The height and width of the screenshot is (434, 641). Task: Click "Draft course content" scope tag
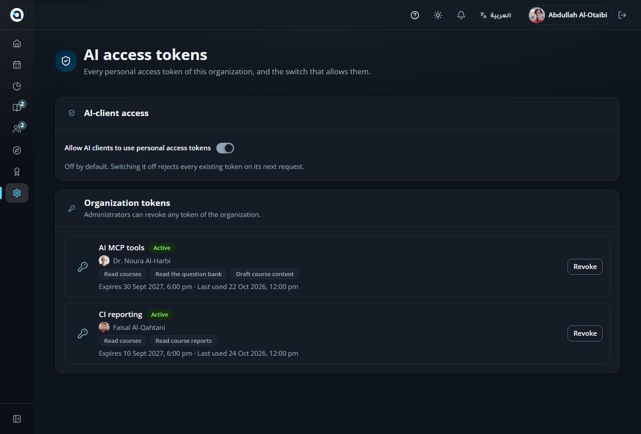pyautogui.click(x=265, y=274)
